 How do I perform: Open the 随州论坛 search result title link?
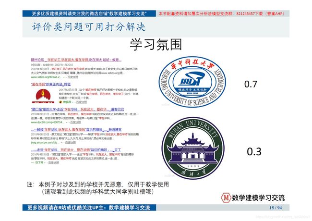(x=76, y=60)
